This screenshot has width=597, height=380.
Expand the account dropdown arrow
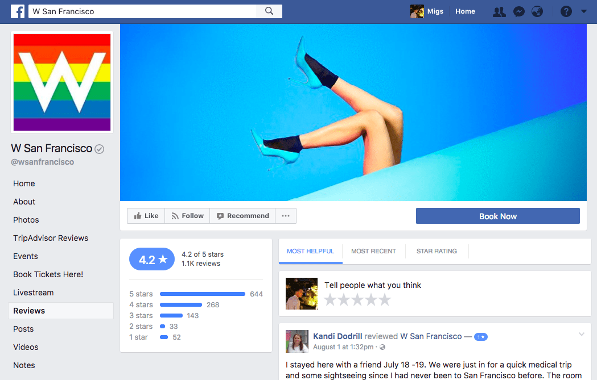[x=584, y=11]
